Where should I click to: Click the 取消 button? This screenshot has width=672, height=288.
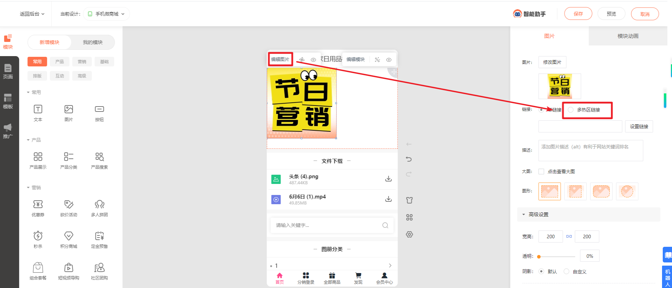point(645,14)
